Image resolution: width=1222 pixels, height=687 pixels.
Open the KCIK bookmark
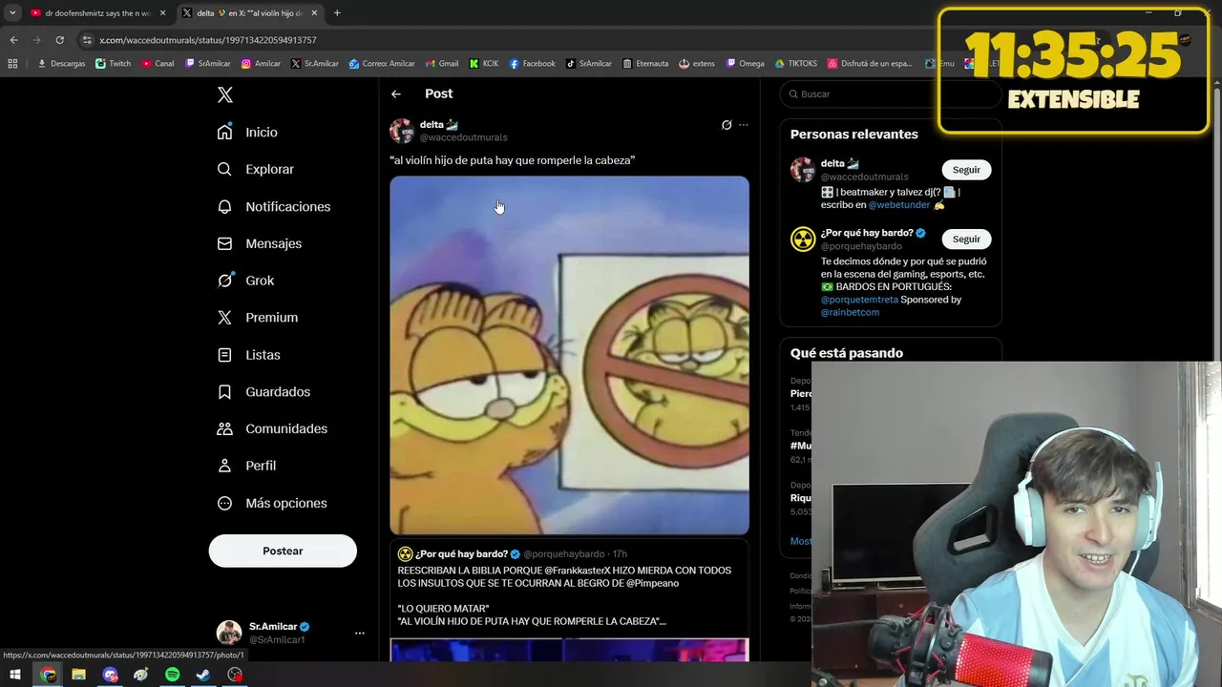(484, 64)
